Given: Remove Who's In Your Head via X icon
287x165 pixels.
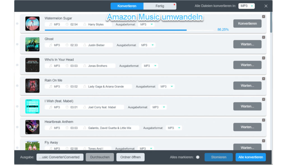Looking at the screenshot, I should [263, 58].
